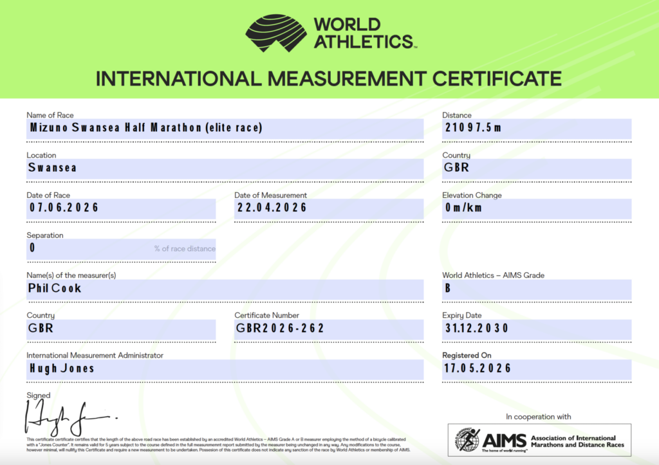Click the Expiry Date field 31.12.2030
659x465 pixels.
point(537,329)
